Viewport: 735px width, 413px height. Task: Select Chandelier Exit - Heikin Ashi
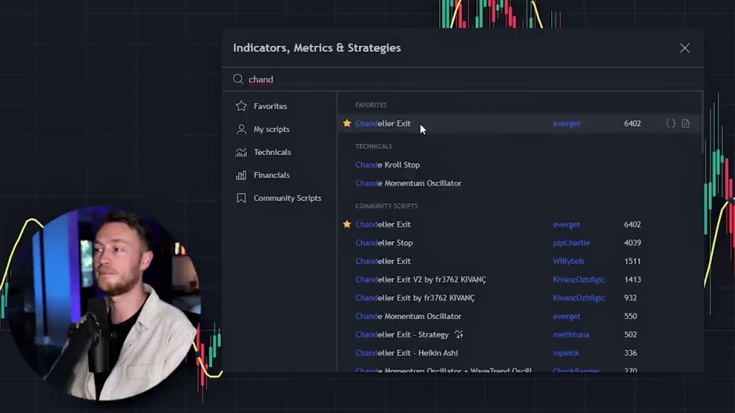coord(406,353)
